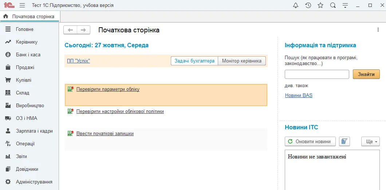Screen dimensions: 386x190
Task: Open the three-dot page options menu
Action: [378, 30]
